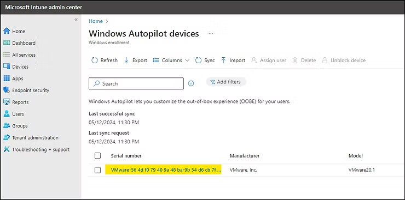
Task: Open the ellipsis menu beside page title
Action: pyautogui.click(x=211, y=34)
